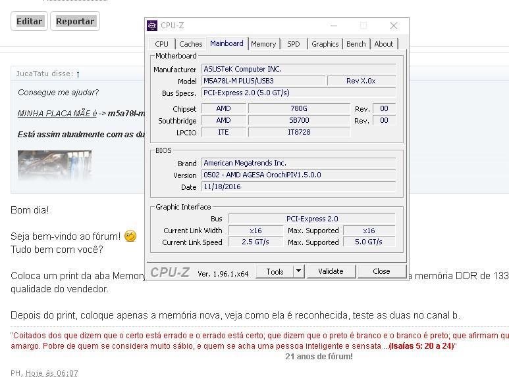Screen dimensions: 509x377
Task: Switch to the Caches tab
Action: pyautogui.click(x=190, y=44)
